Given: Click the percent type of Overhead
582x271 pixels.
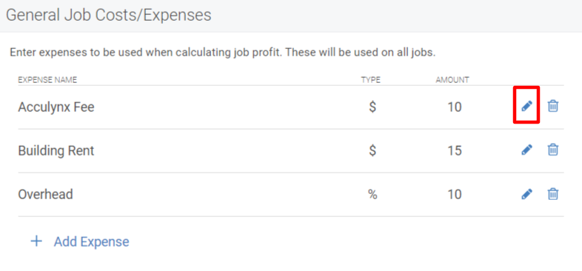Looking at the screenshot, I should coord(372,195).
